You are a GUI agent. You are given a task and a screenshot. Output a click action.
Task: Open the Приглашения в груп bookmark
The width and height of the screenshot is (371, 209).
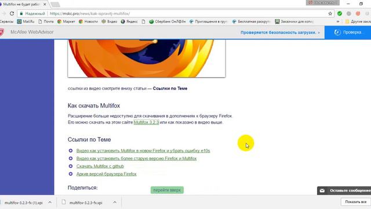click(x=208, y=21)
